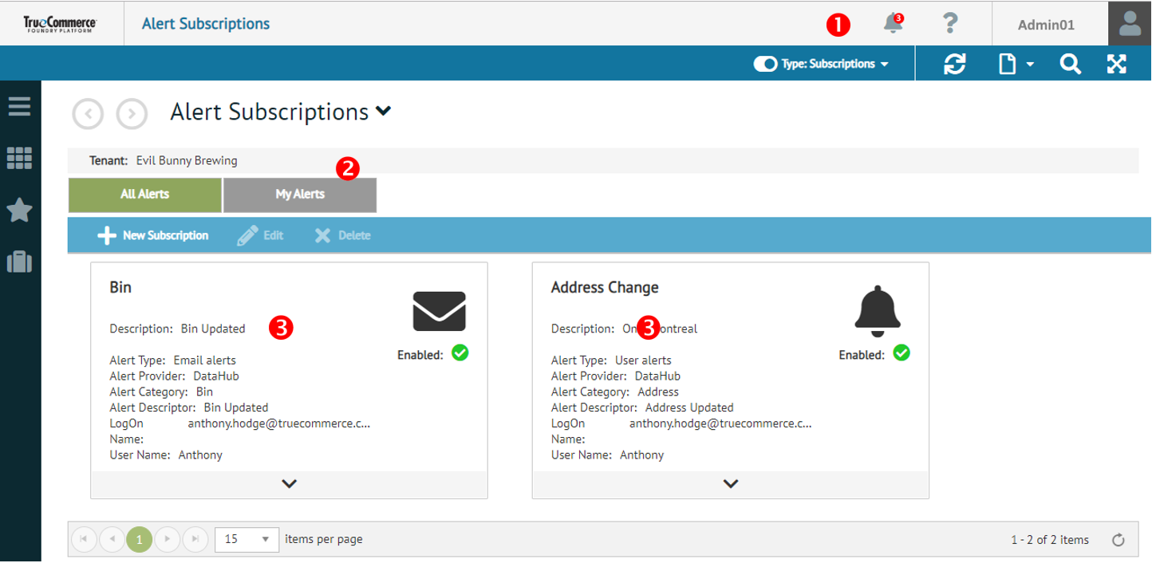The image size is (1152, 563).
Task: Click the help question mark icon
Action: 949,24
